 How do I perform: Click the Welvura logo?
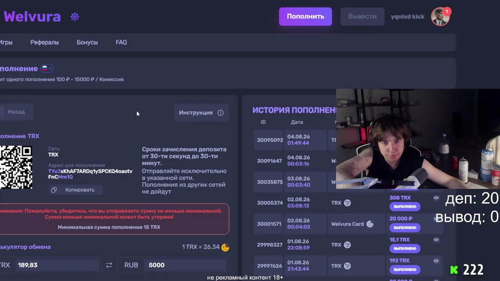pyautogui.click(x=32, y=17)
